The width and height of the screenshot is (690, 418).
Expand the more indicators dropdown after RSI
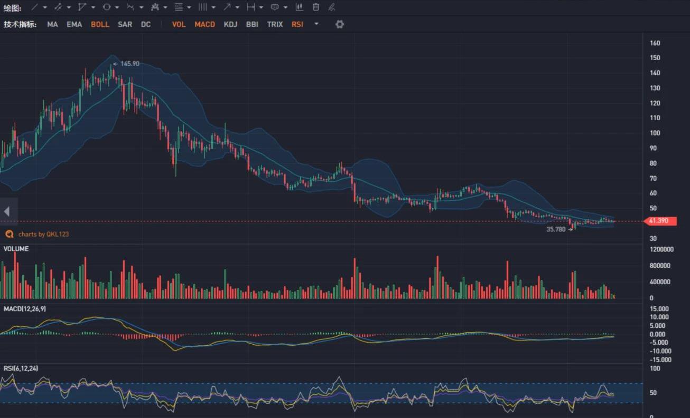(316, 24)
